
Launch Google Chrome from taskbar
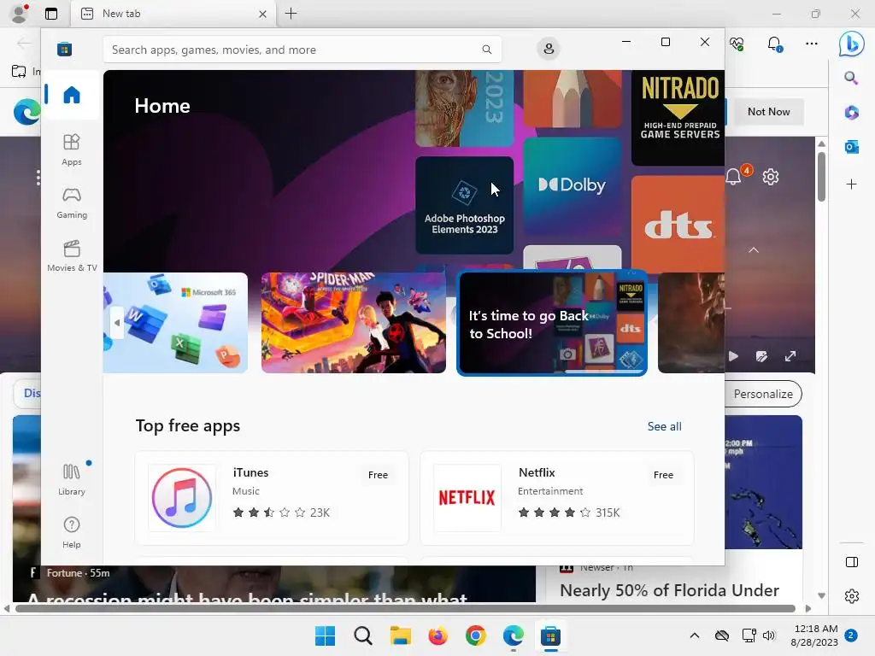(475, 635)
